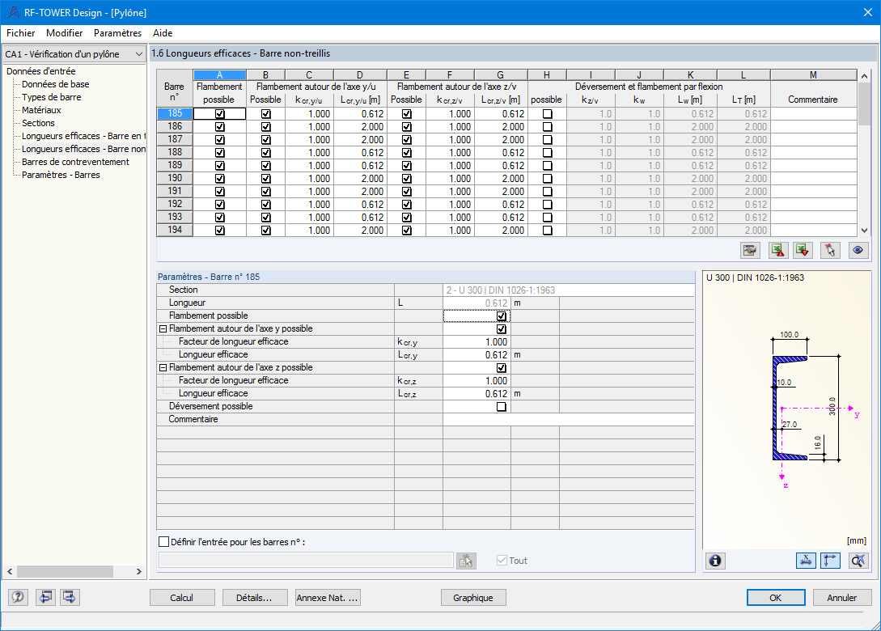Select 'Longueurs efficaces - Barre en' tree item
881x631 pixels.
point(83,136)
